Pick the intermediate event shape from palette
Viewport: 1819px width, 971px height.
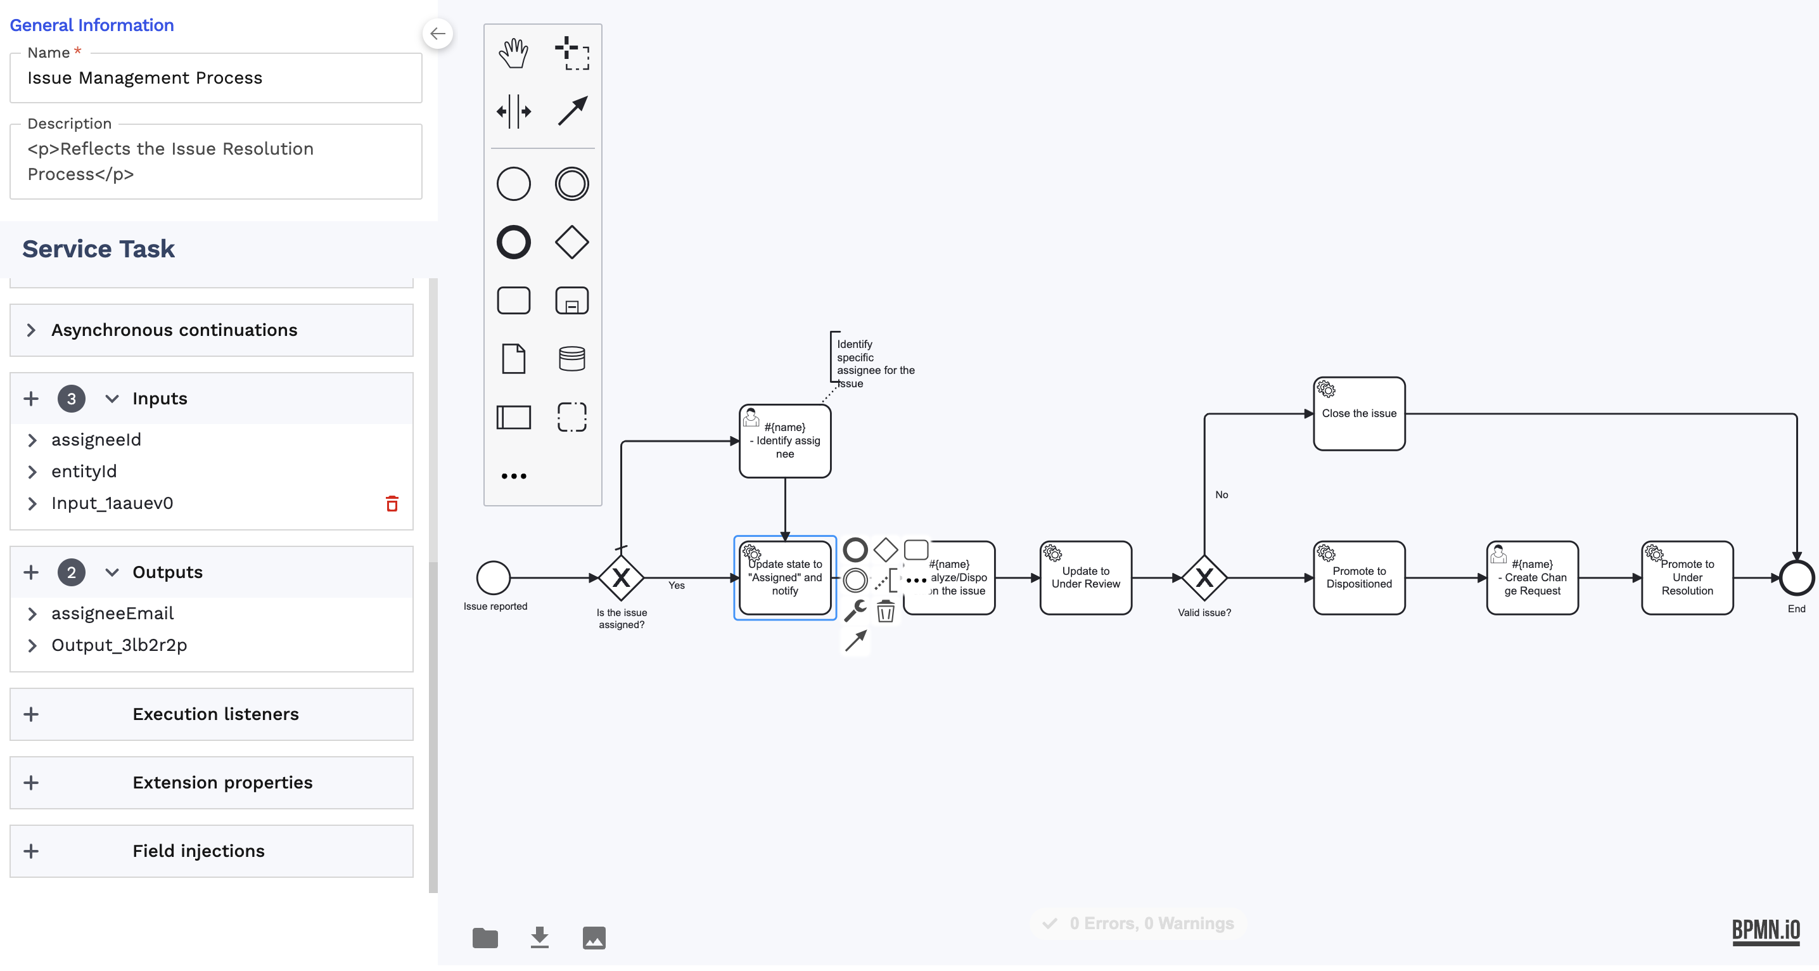pyautogui.click(x=572, y=184)
